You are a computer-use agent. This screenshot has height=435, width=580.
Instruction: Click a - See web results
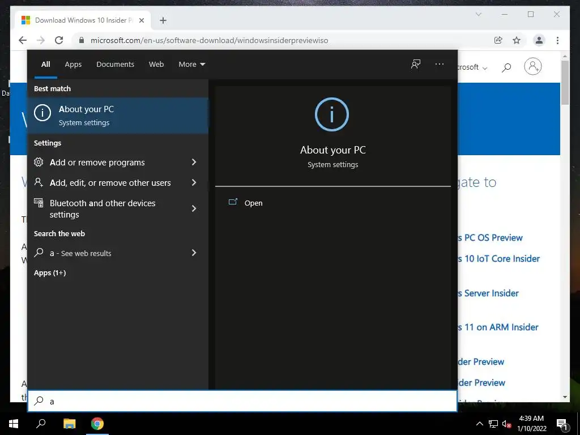click(x=118, y=253)
